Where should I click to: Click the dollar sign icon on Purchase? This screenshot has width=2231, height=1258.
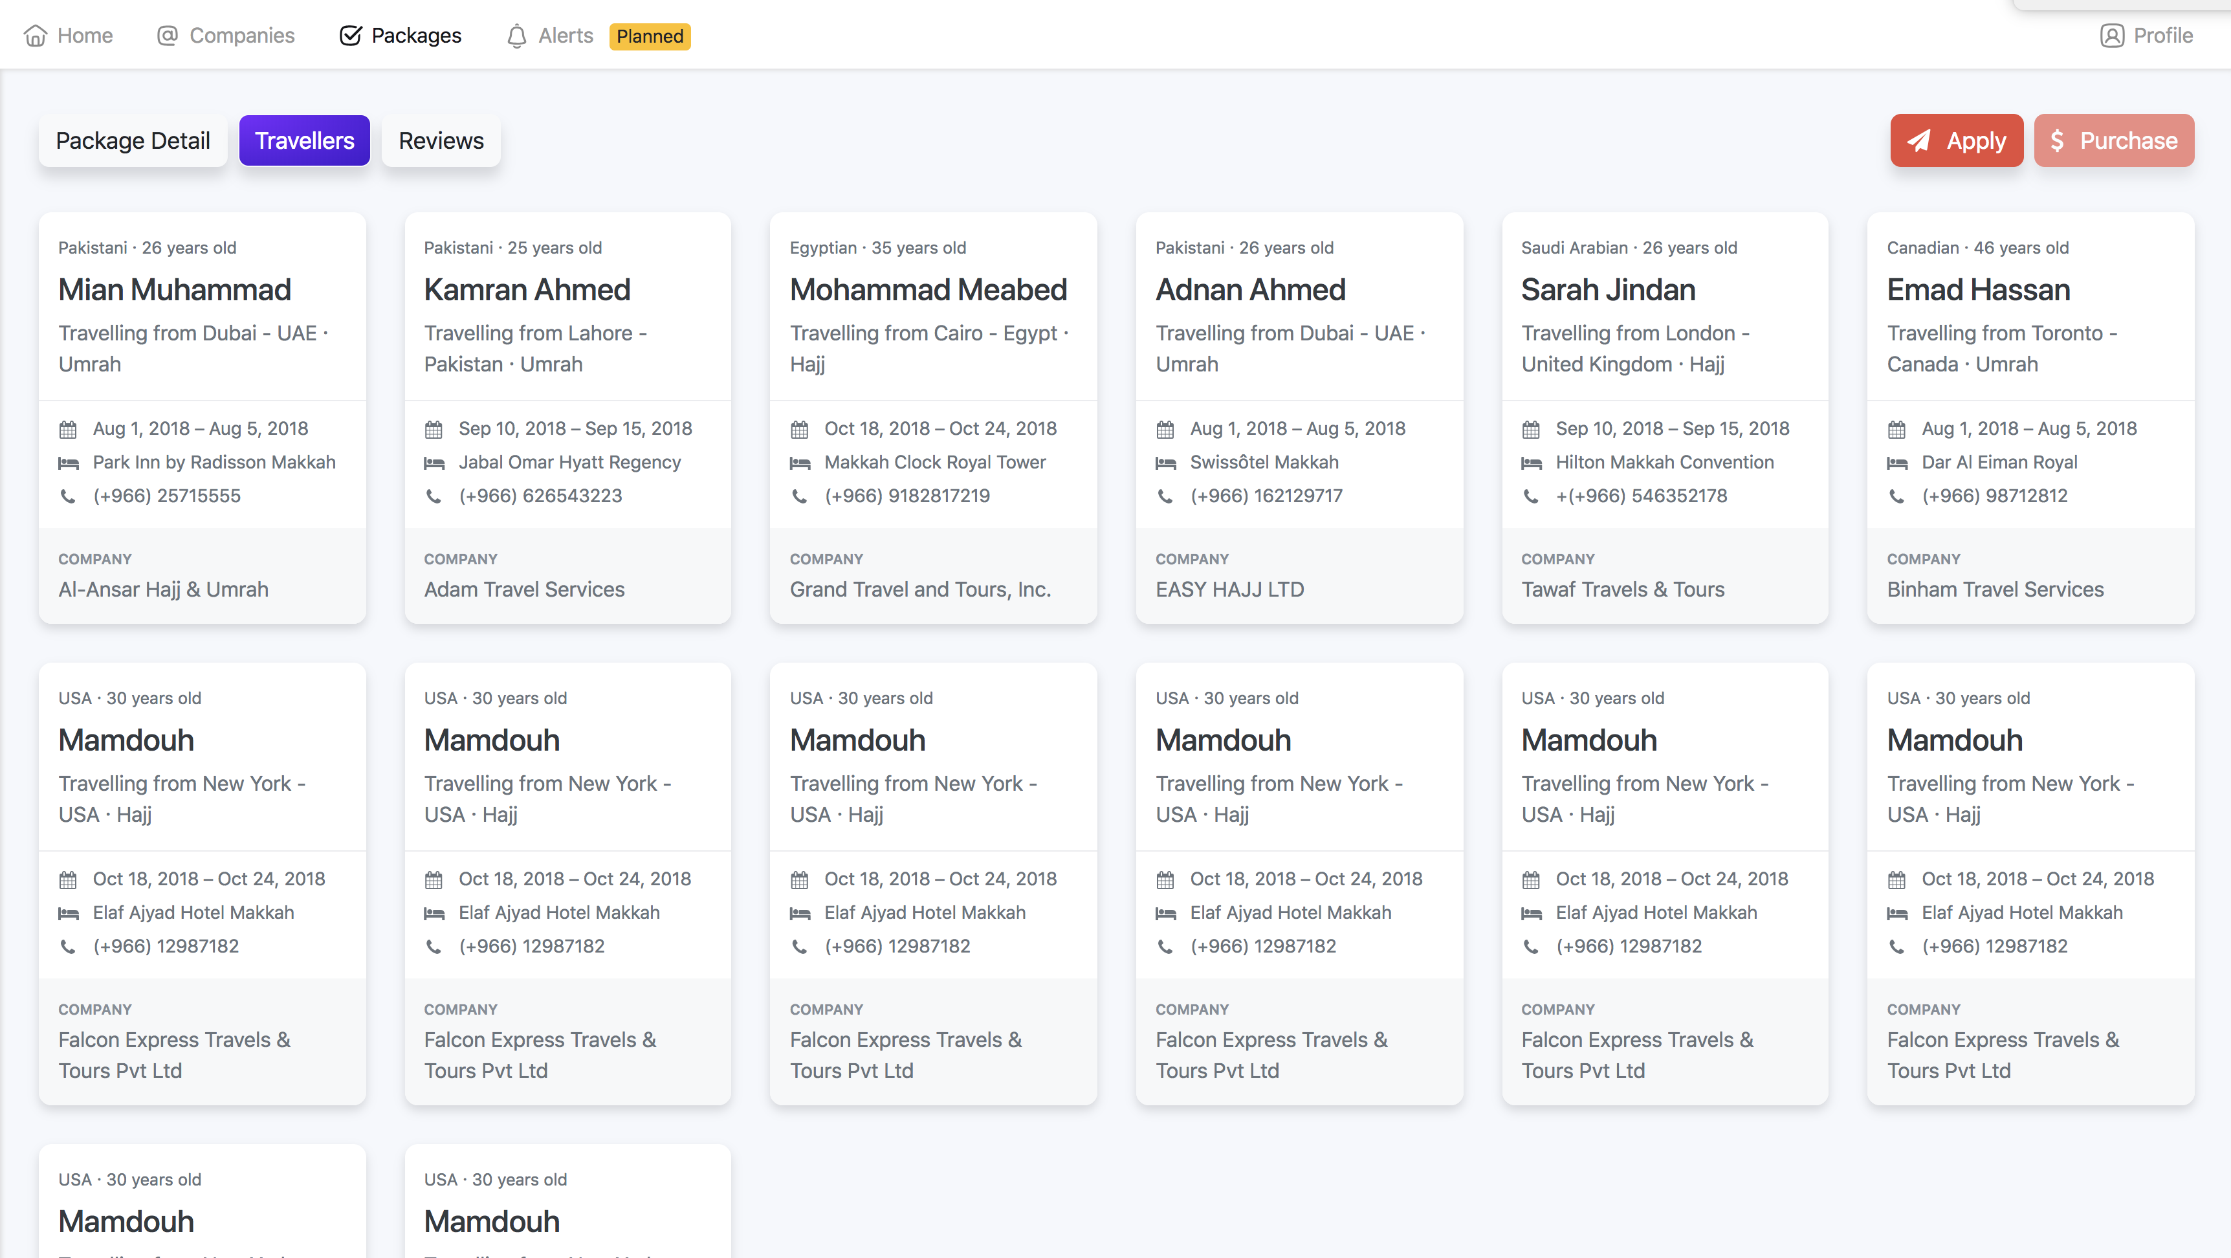2057,140
